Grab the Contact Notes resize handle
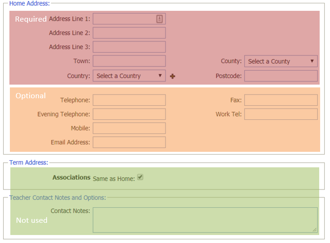The width and height of the screenshot is (330, 243). tap(314, 229)
